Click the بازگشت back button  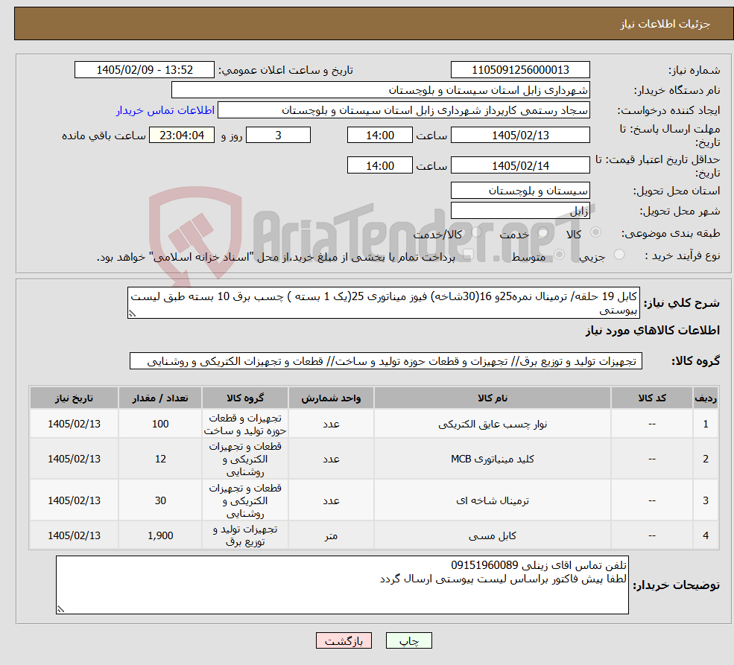click(x=344, y=640)
